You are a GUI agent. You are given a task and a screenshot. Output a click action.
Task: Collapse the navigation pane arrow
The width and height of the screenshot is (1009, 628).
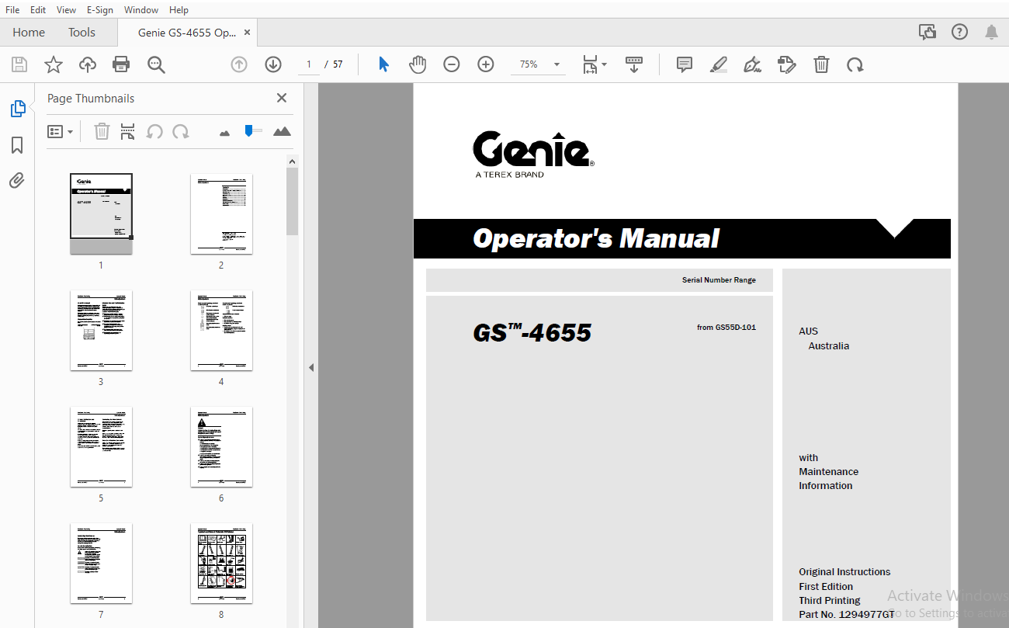pos(311,367)
